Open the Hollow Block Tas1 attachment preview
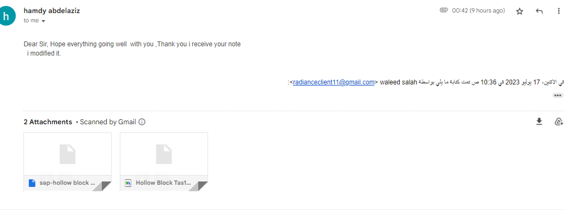567x212 pixels. 164,162
